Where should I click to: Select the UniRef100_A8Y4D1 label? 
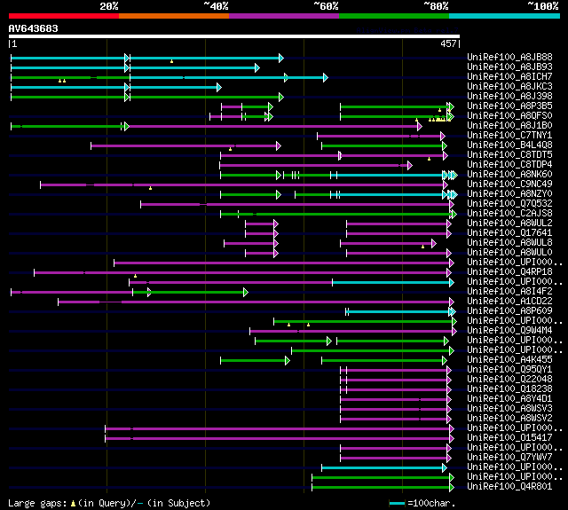coord(509,398)
